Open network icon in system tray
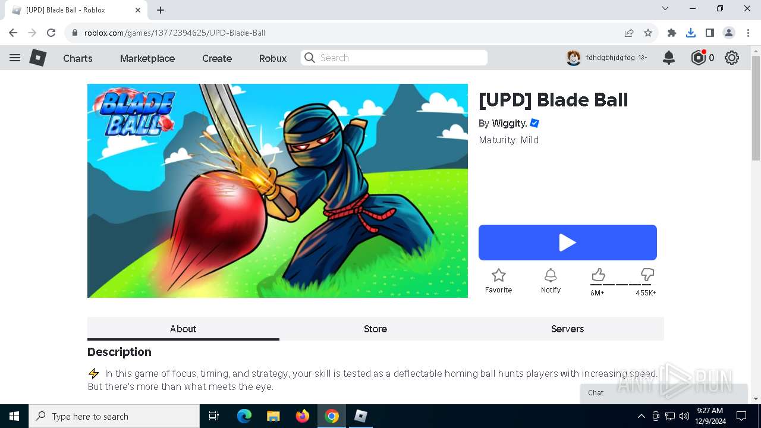 coord(670,416)
